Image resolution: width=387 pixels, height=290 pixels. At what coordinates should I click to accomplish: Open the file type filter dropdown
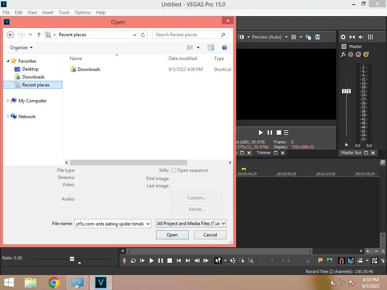pos(191,224)
